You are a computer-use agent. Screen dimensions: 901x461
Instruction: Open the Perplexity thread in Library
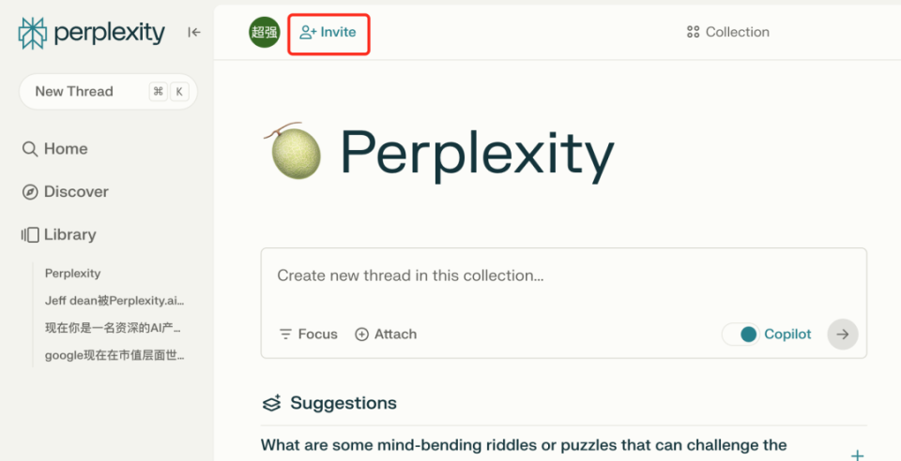click(x=72, y=274)
